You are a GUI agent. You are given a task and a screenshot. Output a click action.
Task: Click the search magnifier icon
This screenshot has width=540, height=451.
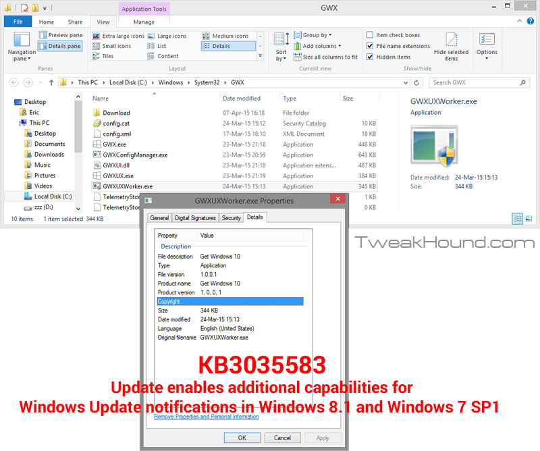tap(522, 82)
